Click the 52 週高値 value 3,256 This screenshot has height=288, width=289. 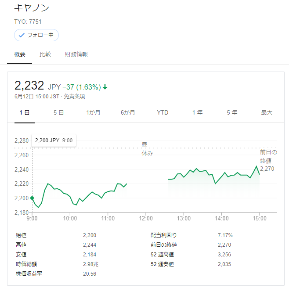coord(224,255)
